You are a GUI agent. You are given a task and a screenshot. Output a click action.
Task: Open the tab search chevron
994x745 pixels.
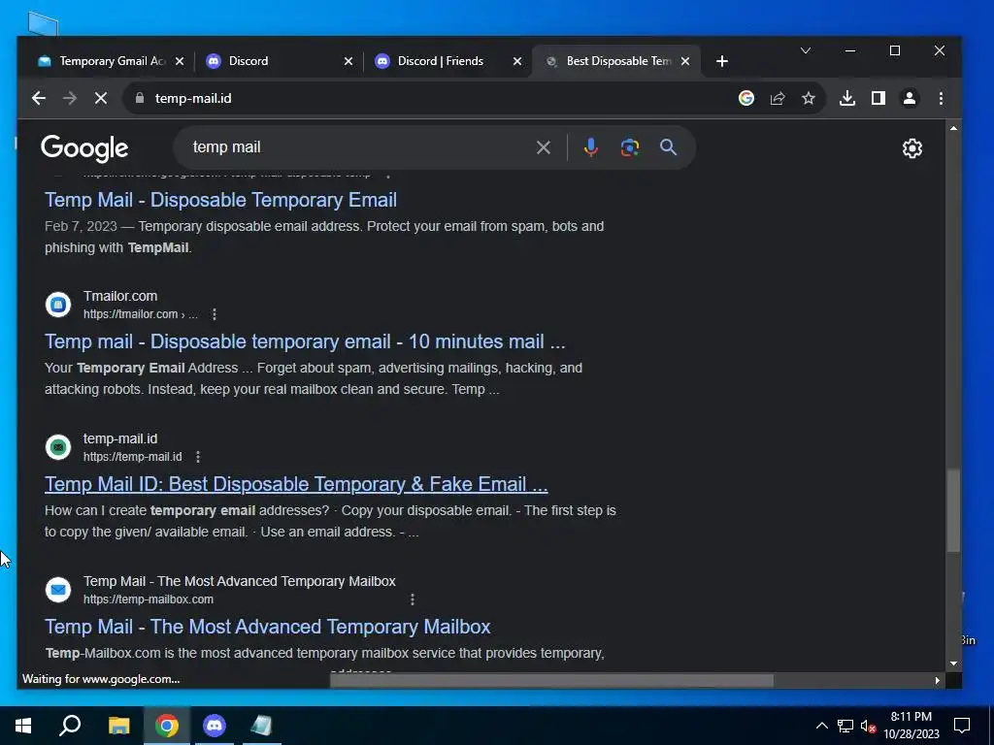point(806,50)
